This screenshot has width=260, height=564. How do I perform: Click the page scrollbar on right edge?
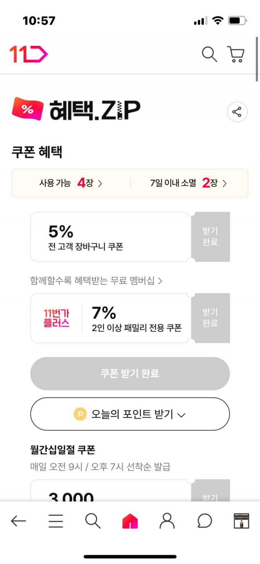[x=257, y=59]
